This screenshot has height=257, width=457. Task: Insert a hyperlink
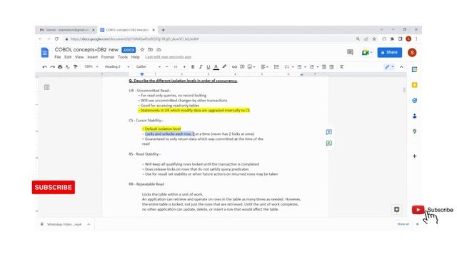[x=234, y=67]
